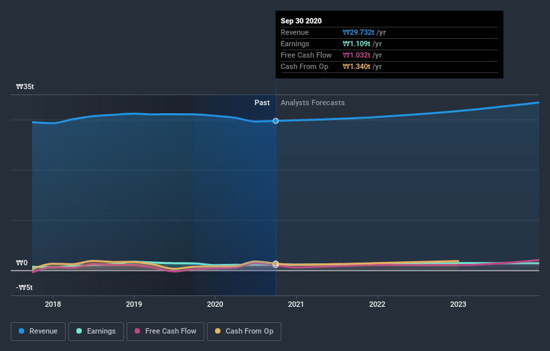Select the Cash From Op marker at Sep 2020
This screenshot has height=351, width=550.
(x=276, y=263)
